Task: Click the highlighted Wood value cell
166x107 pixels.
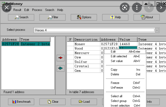Action: coord(128,48)
